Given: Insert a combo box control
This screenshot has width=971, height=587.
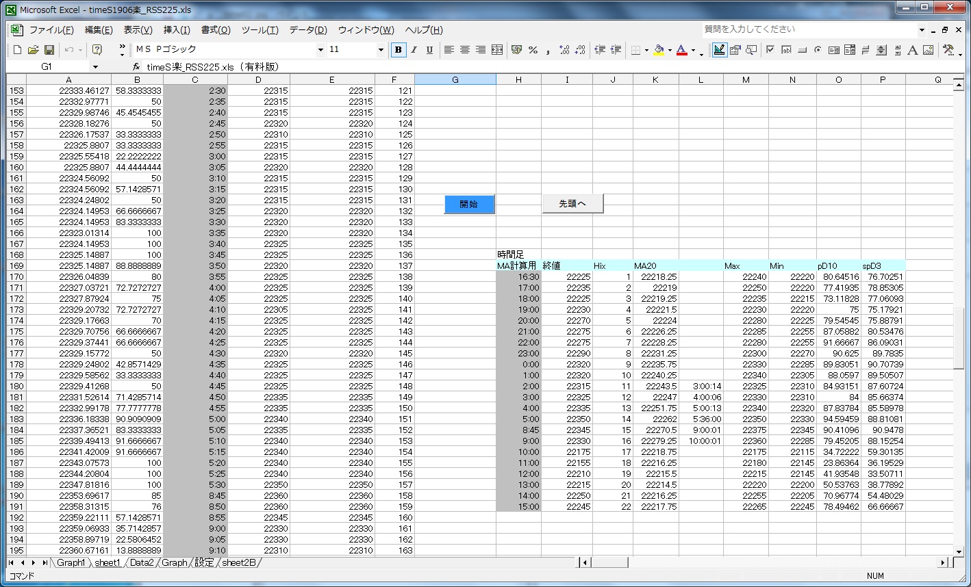Looking at the screenshot, I should pyautogui.click(x=850, y=50).
